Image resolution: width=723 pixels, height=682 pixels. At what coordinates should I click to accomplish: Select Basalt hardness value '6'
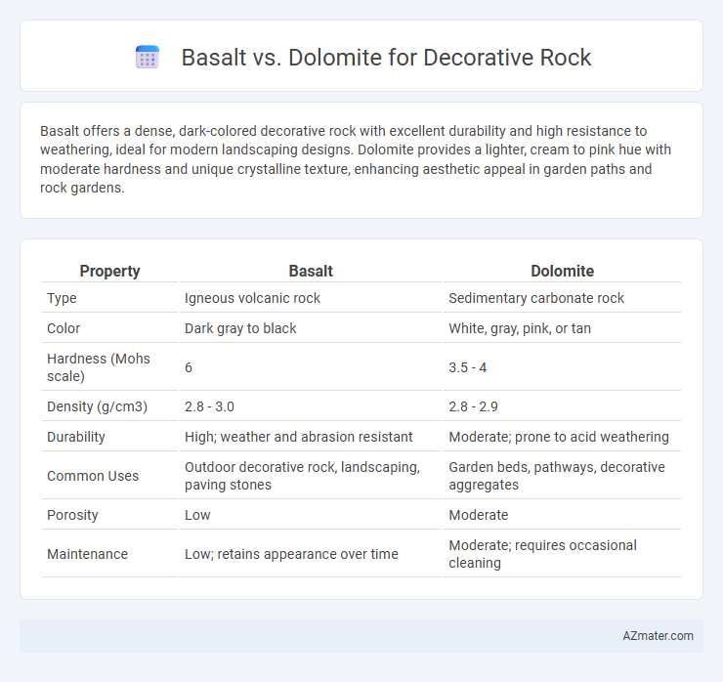(189, 367)
